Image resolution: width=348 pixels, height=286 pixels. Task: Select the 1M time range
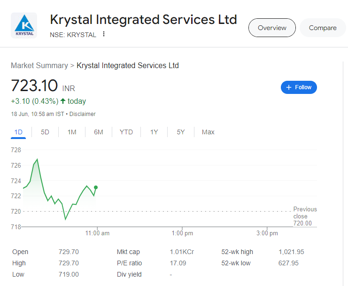72,132
